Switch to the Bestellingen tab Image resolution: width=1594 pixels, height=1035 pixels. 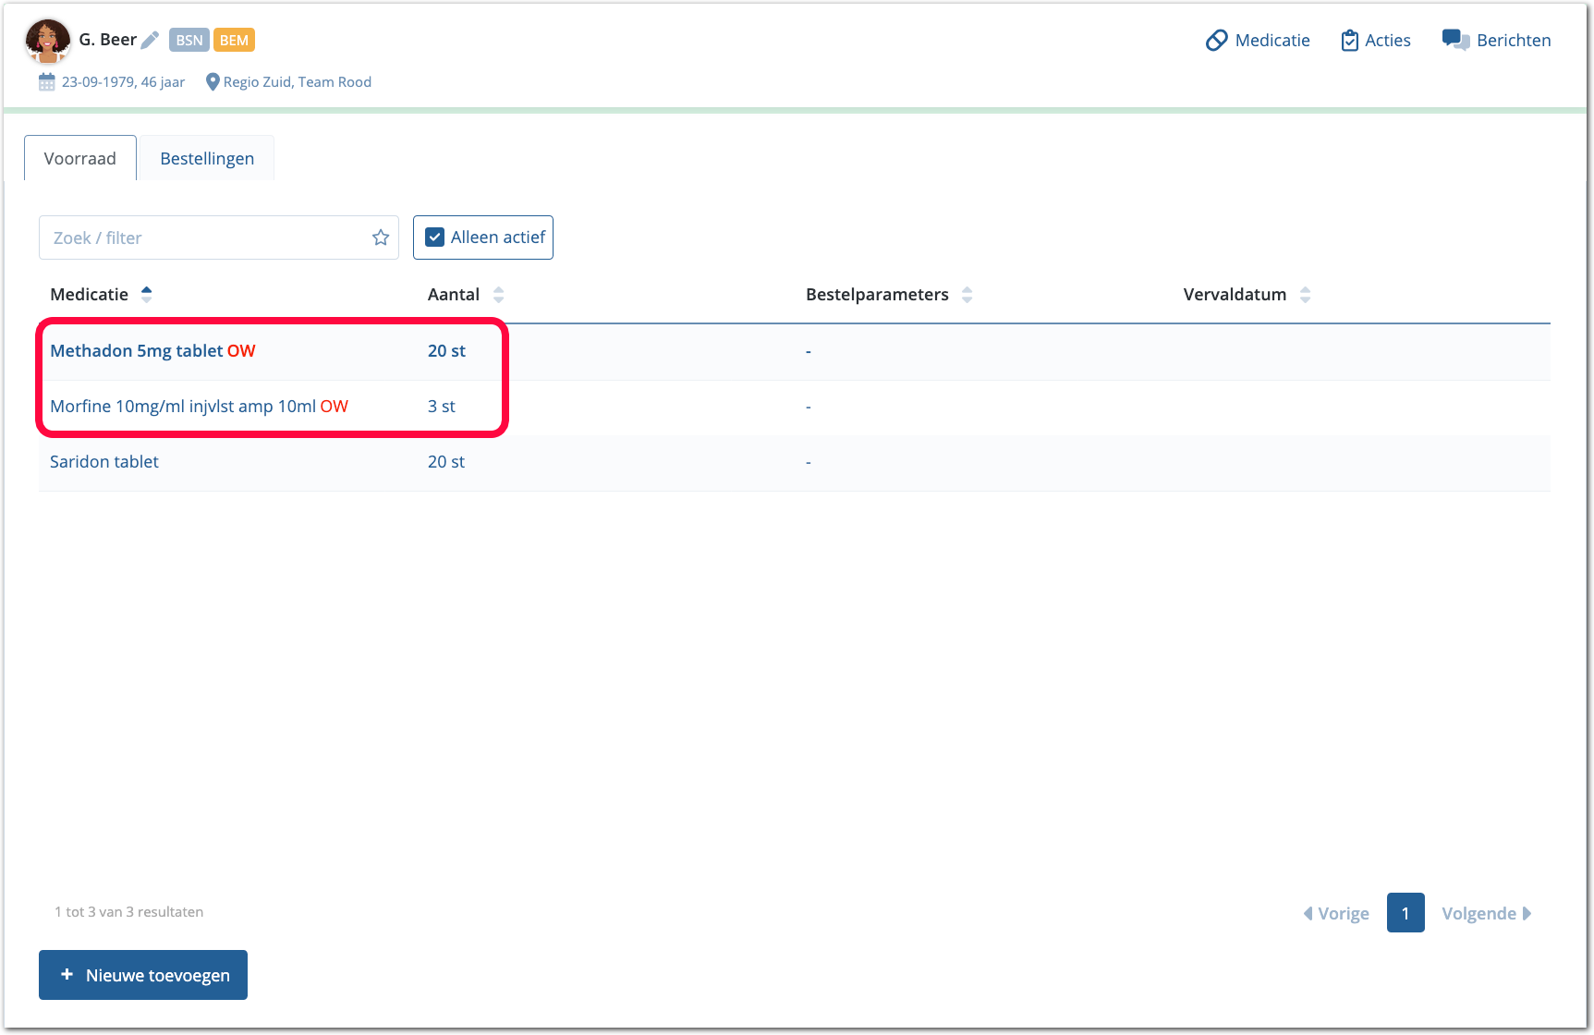pos(207,158)
